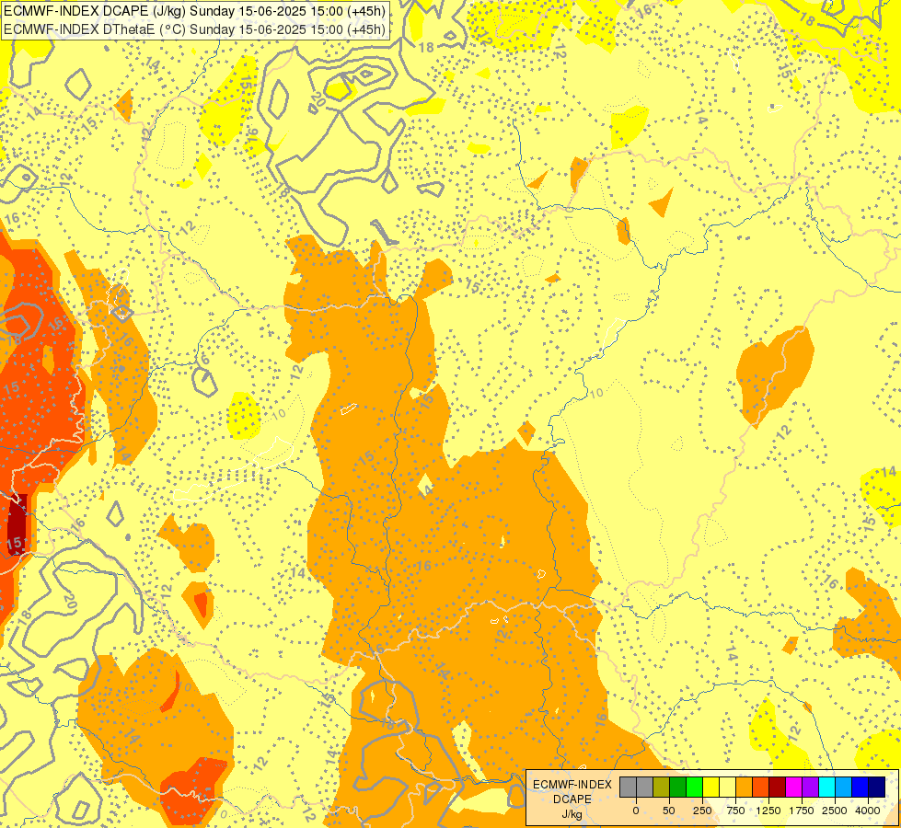Screen dimensions: 901x828
Task: Click the dark red legend swatch
Action: click(778, 787)
